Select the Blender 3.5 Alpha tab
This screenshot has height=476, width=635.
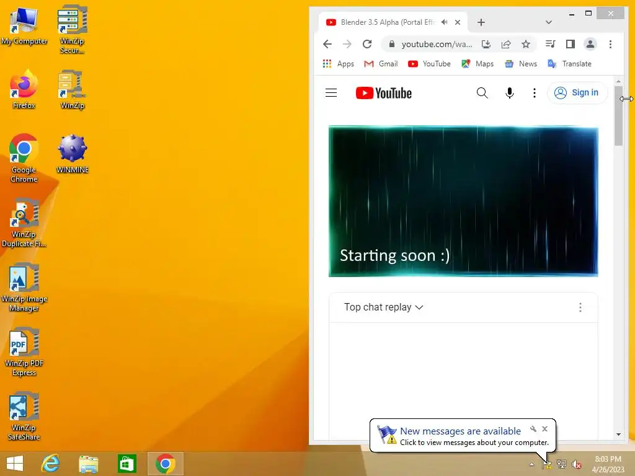387,22
